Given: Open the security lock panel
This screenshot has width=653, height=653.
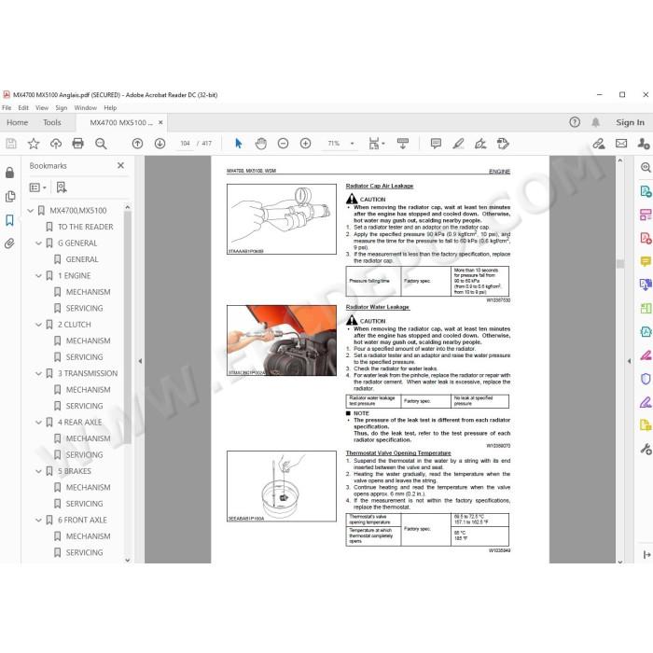Looking at the screenshot, I should tap(10, 173).
